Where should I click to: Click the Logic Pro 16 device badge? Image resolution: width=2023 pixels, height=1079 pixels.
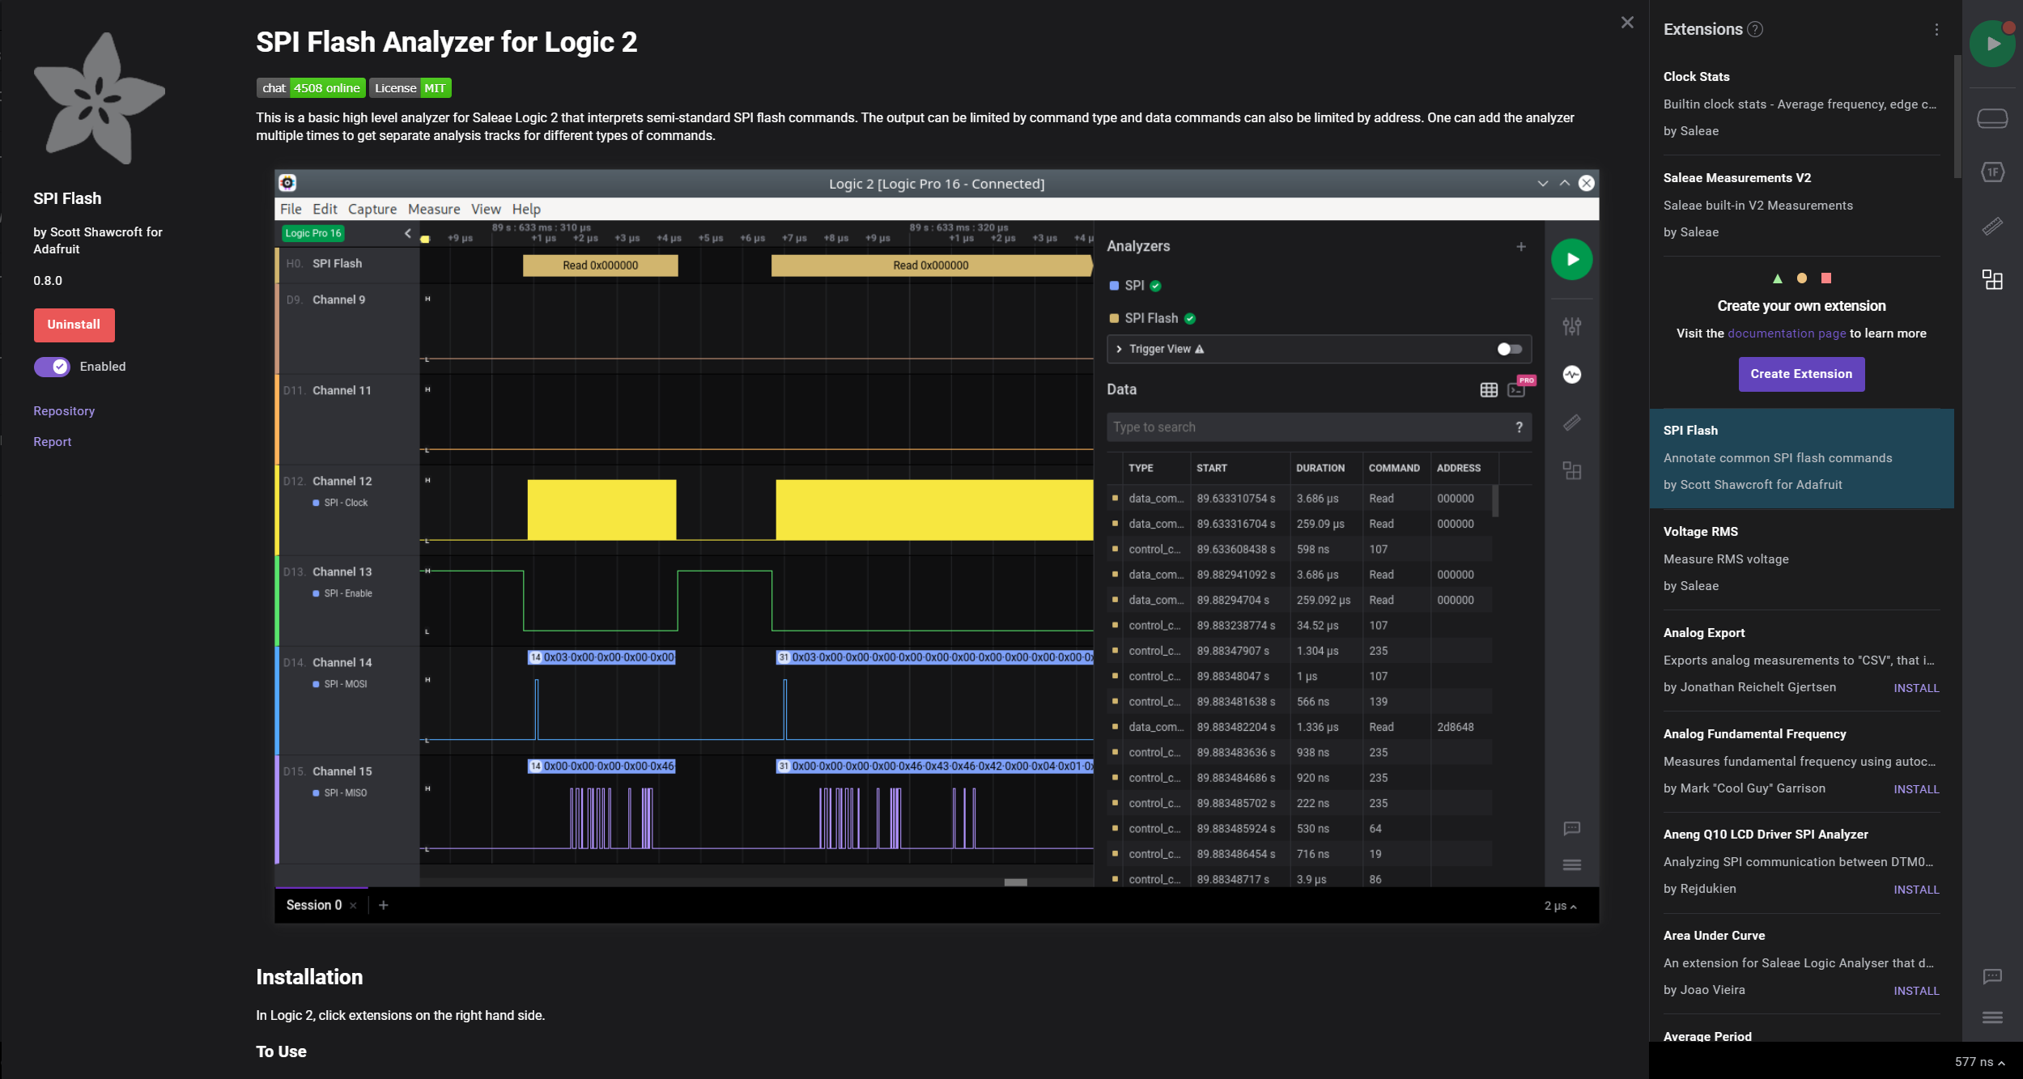313,233
